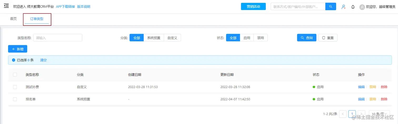
Task: Click the 操作 column header
Action: [x=361, y=75]
